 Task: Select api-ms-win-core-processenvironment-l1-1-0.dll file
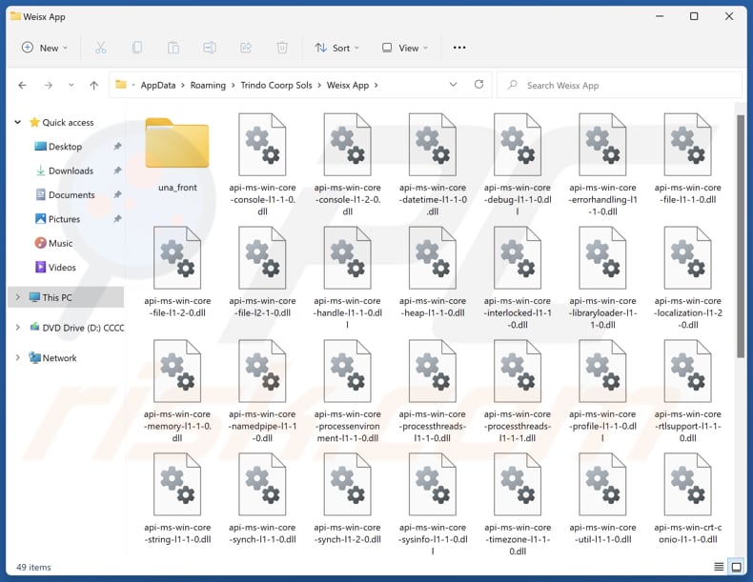(347, 391)
